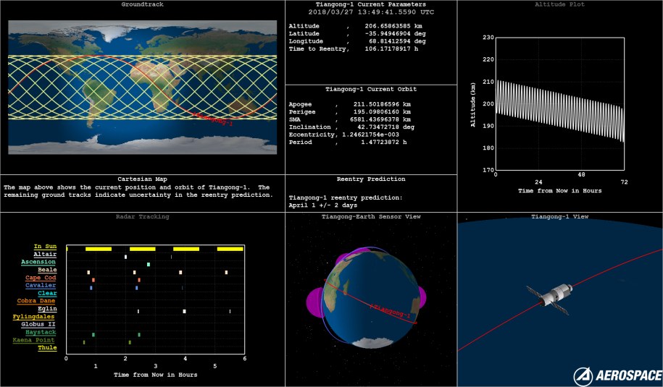Click the world groundtrack map image
663x387 pixels.
(142, 87)
